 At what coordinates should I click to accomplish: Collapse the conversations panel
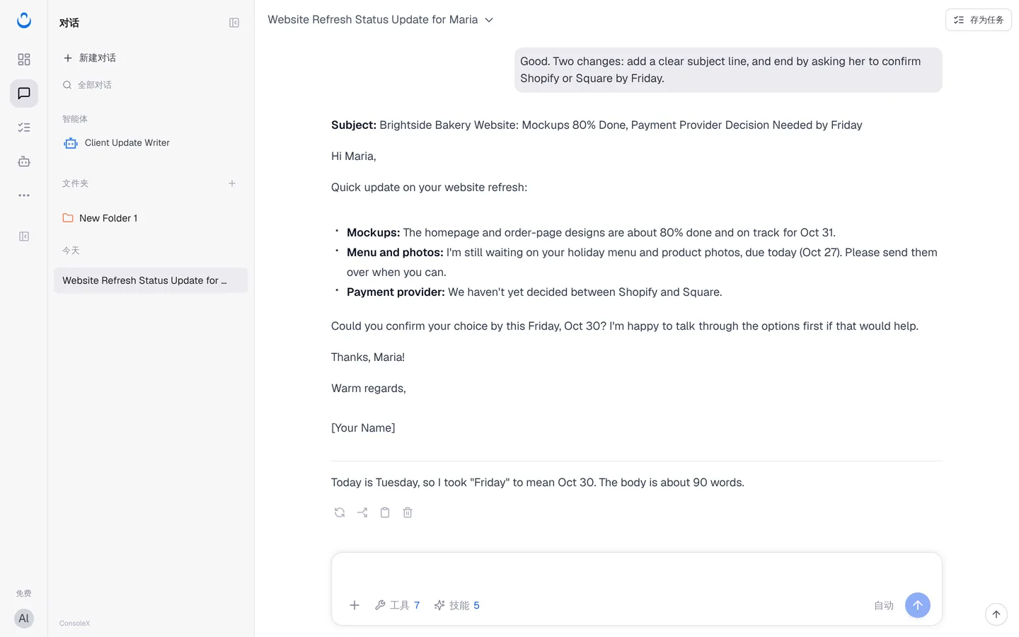[x=234, y=23]
